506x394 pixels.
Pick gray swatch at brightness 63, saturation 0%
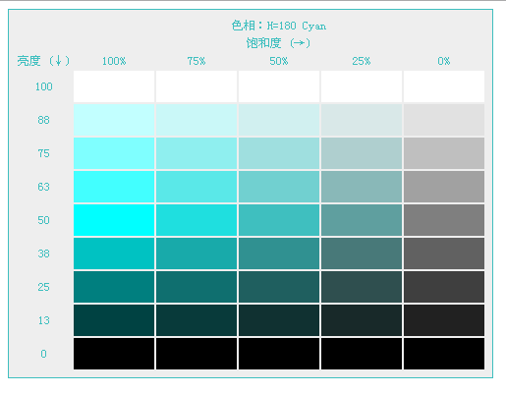coord(444,187)
